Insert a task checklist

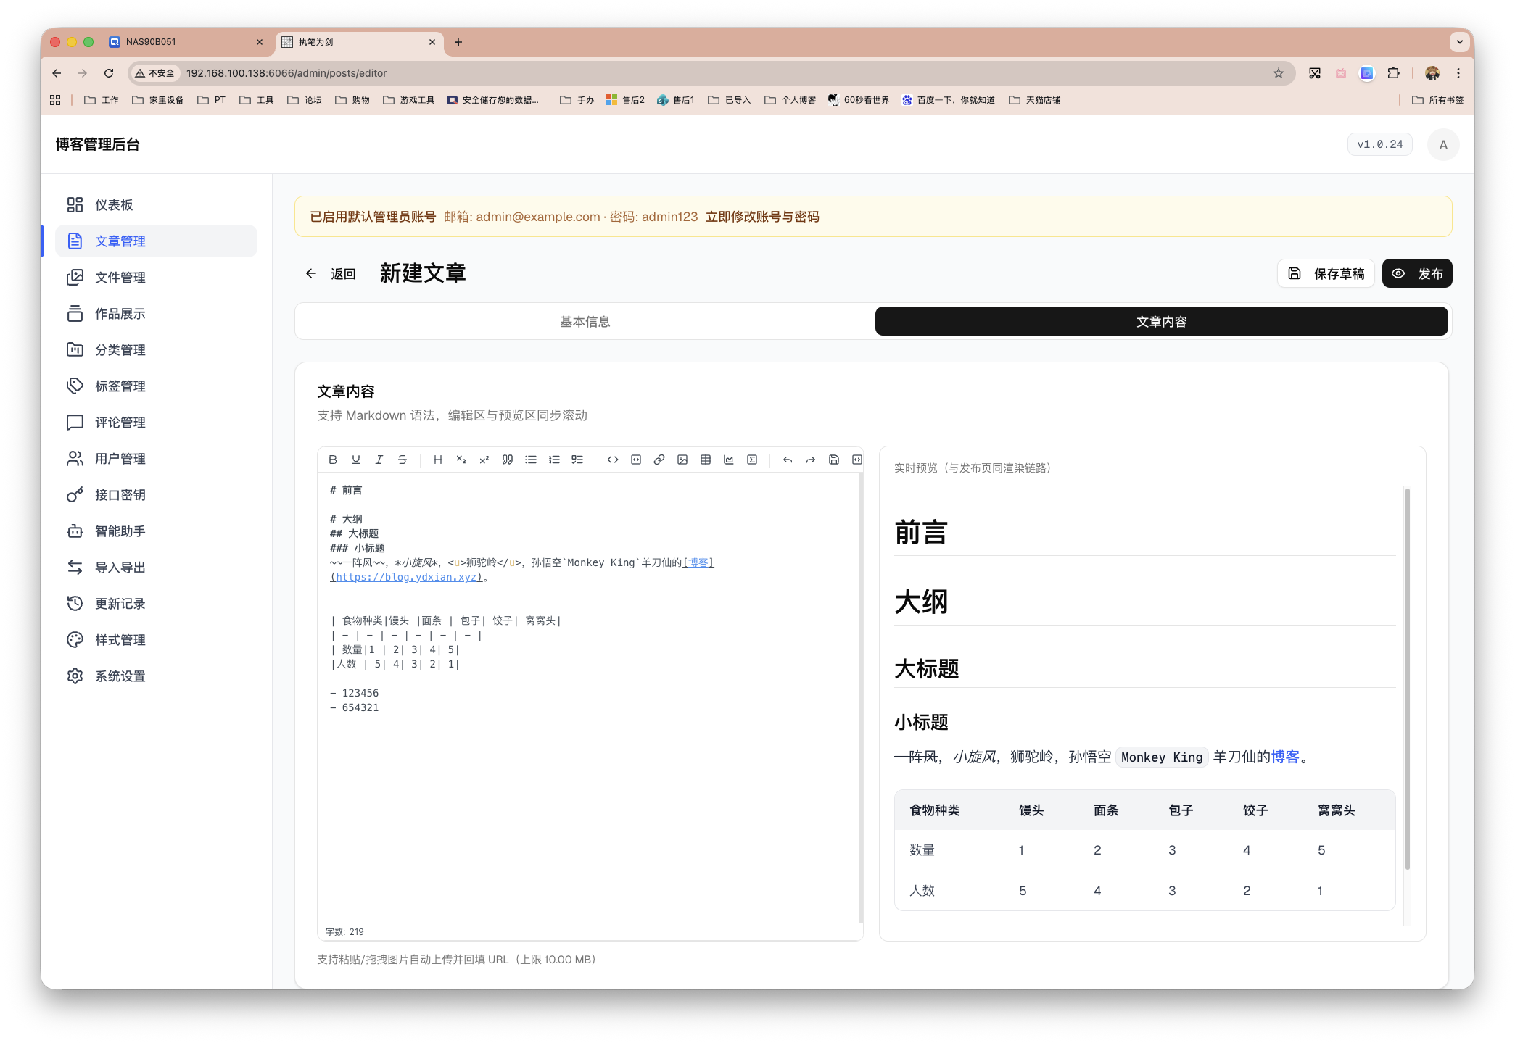pos(577,460)
